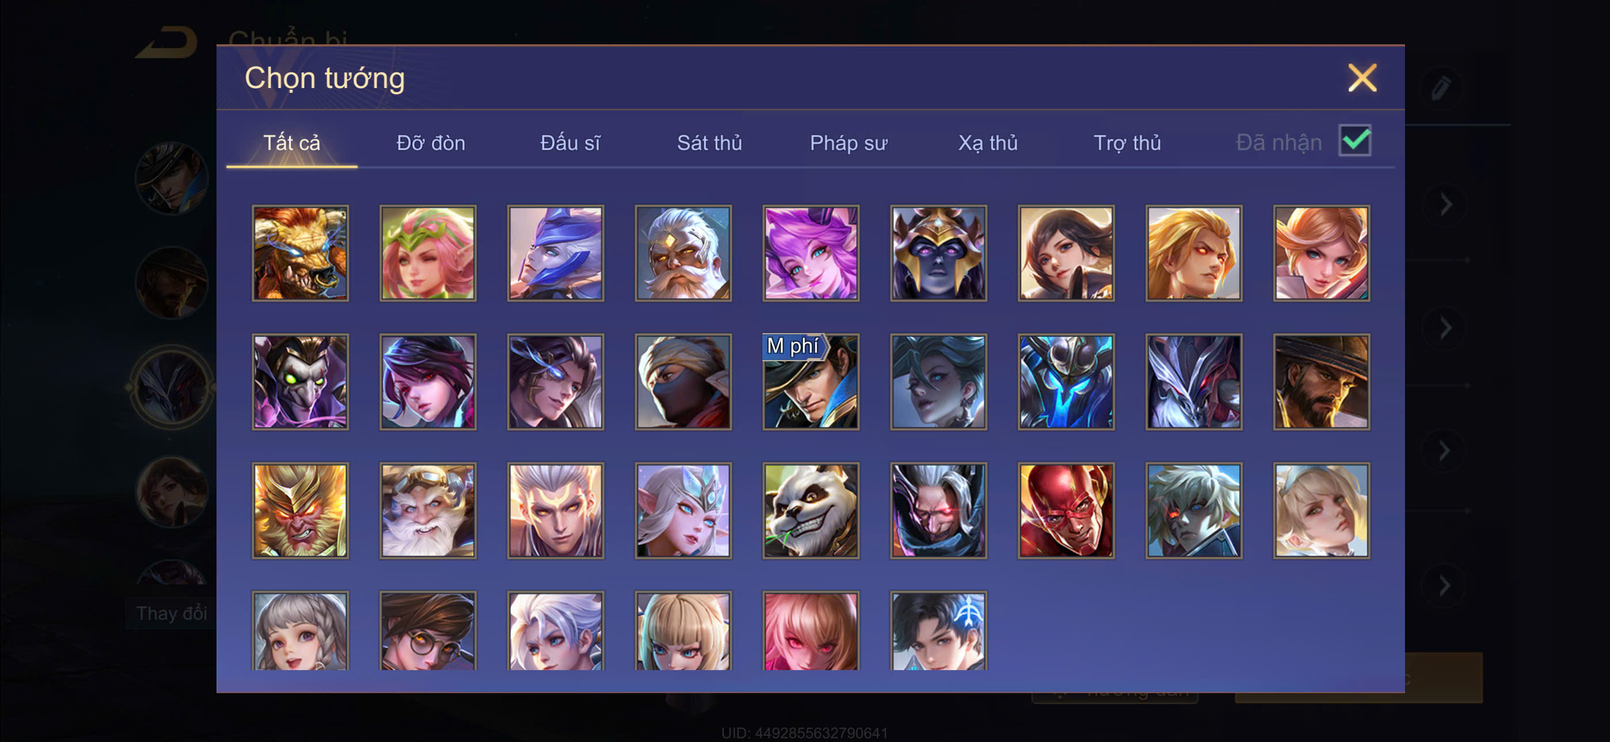The image size is (1610, 742).
Task: Select the blue armored robot hero
Action: click(x=1066, y=381)
